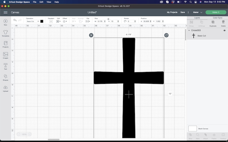Zoom in with the plus button
228x142 pixels.
[x=30, y=134]
